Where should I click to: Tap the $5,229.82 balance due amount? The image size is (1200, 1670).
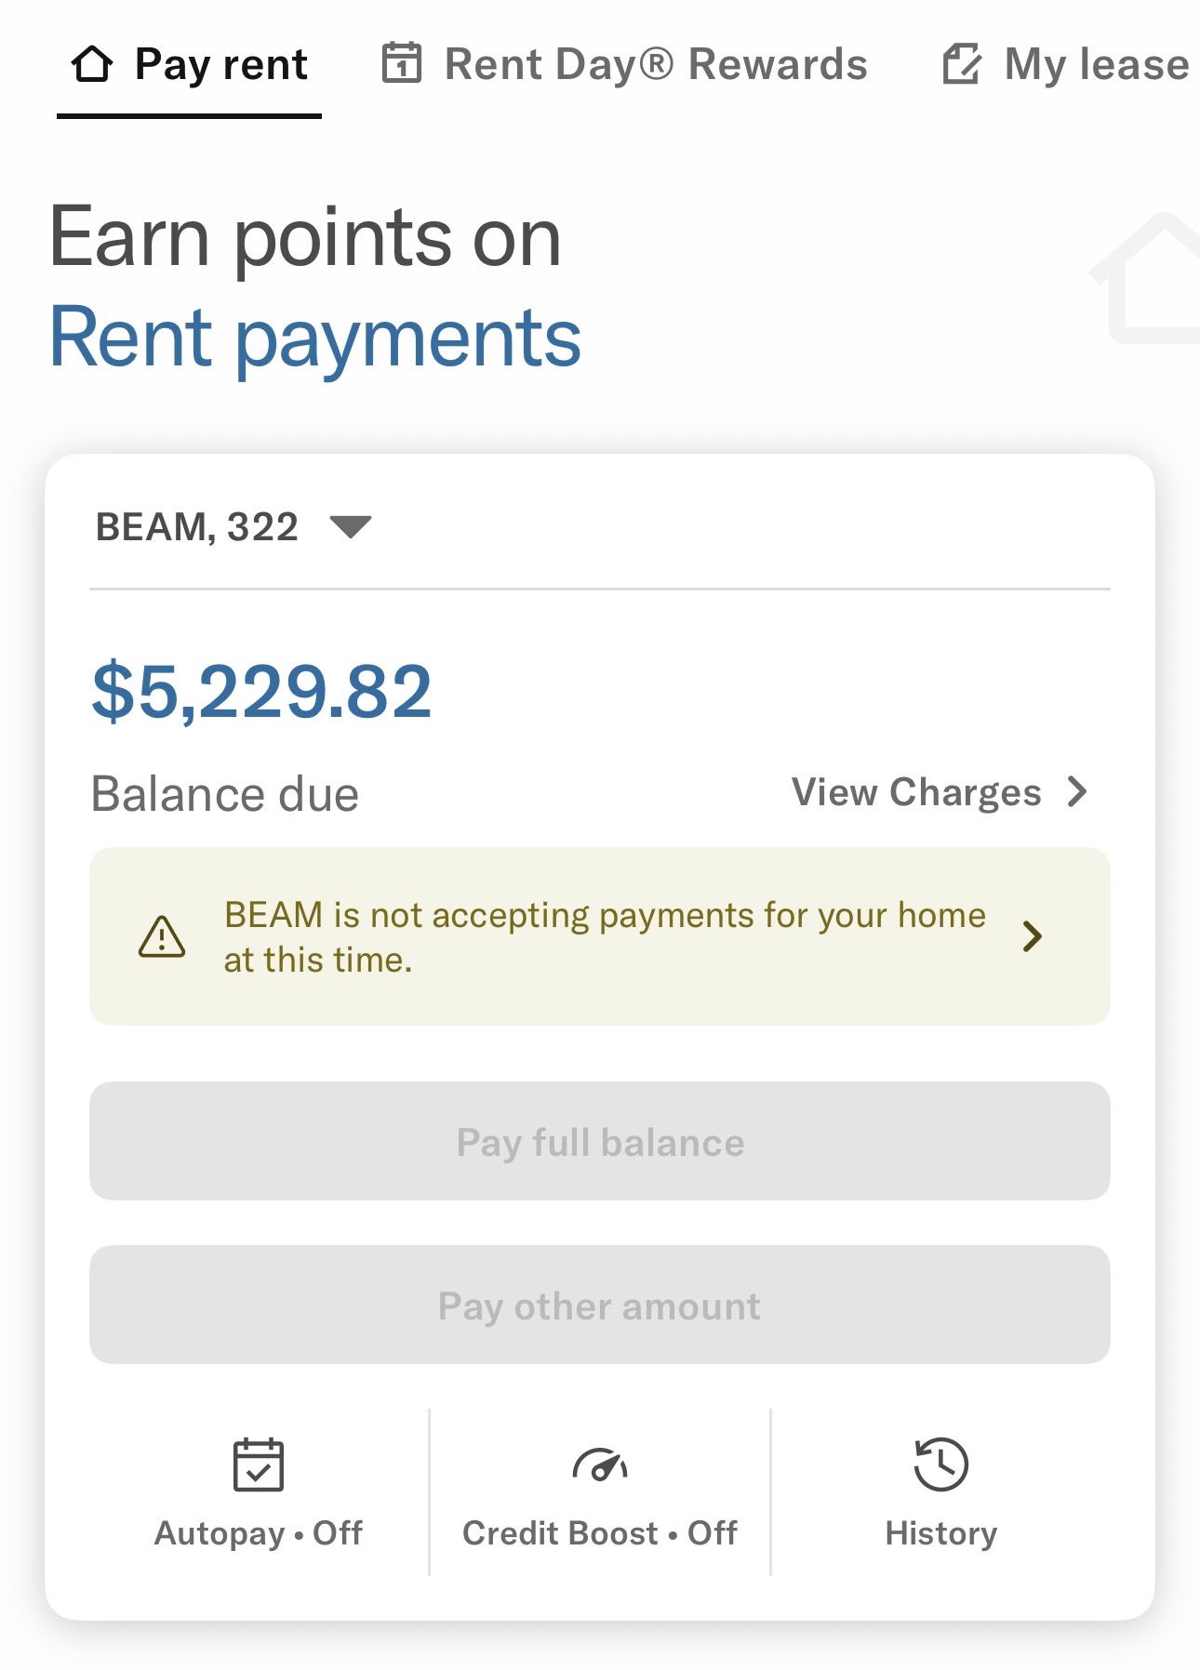(x=262, y=692)
